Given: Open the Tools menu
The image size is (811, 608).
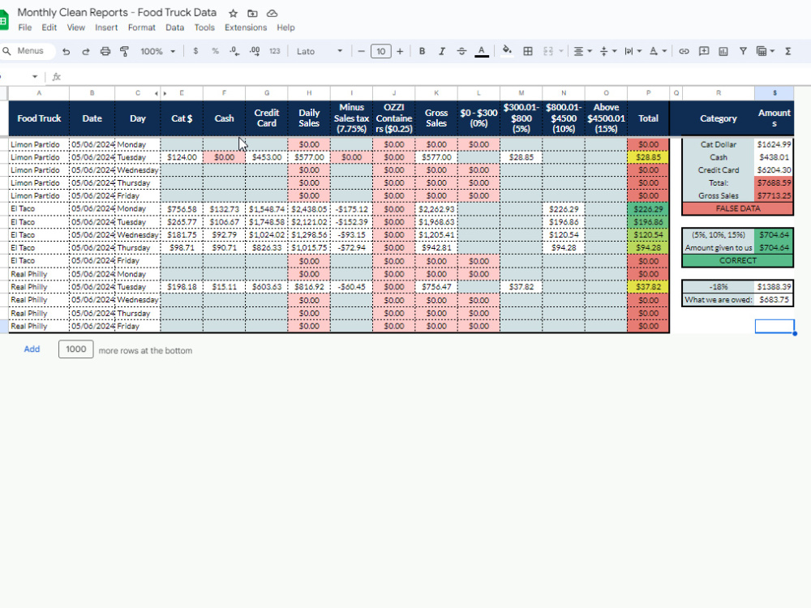Looking at the screenshot, I should click(x=204, y=28).
